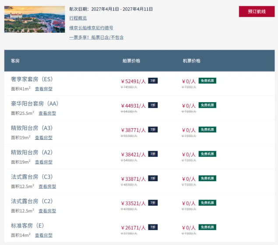This screenshot has width=278, height=245.
Task: Click the 7折 badge in the ES row
Action: [153, 81]
